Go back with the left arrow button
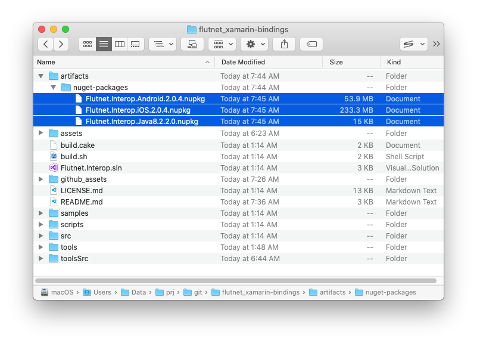This screenshot has height=344, width=477. (46, 44)
